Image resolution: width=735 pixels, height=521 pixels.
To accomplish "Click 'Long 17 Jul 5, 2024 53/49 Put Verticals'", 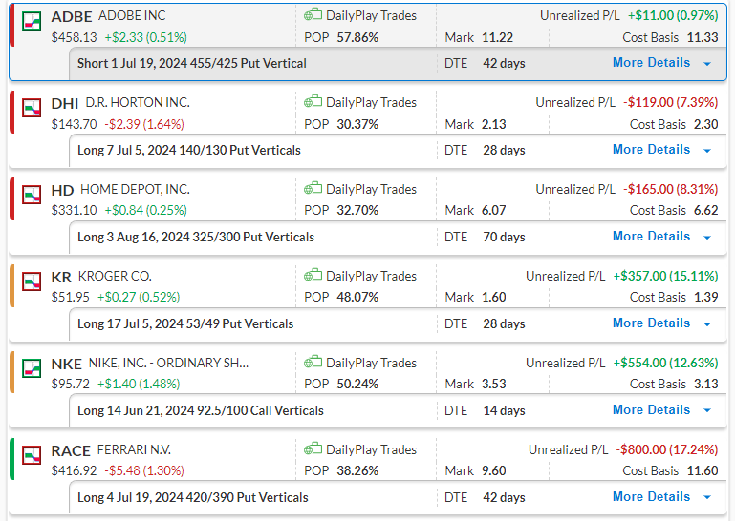I will point(185,323).
